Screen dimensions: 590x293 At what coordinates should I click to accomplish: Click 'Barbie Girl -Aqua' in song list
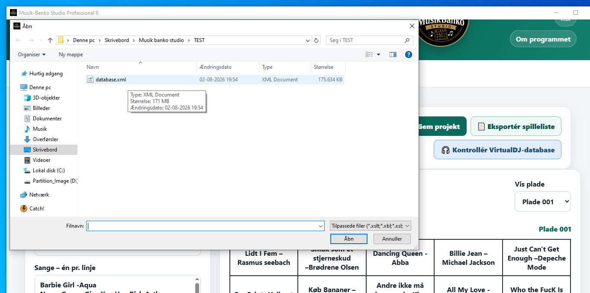point(68,285)
